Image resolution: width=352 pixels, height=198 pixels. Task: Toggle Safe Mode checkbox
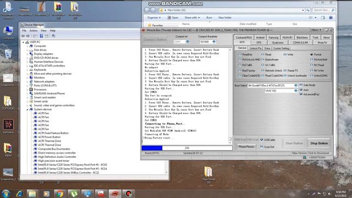[301, 85]
